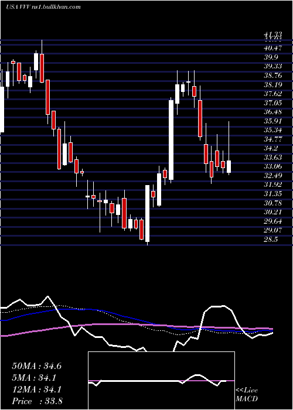Viewport: 293px width, 410px height.
Task: Click the 30.21 price axis label
Action: point(273,212)
